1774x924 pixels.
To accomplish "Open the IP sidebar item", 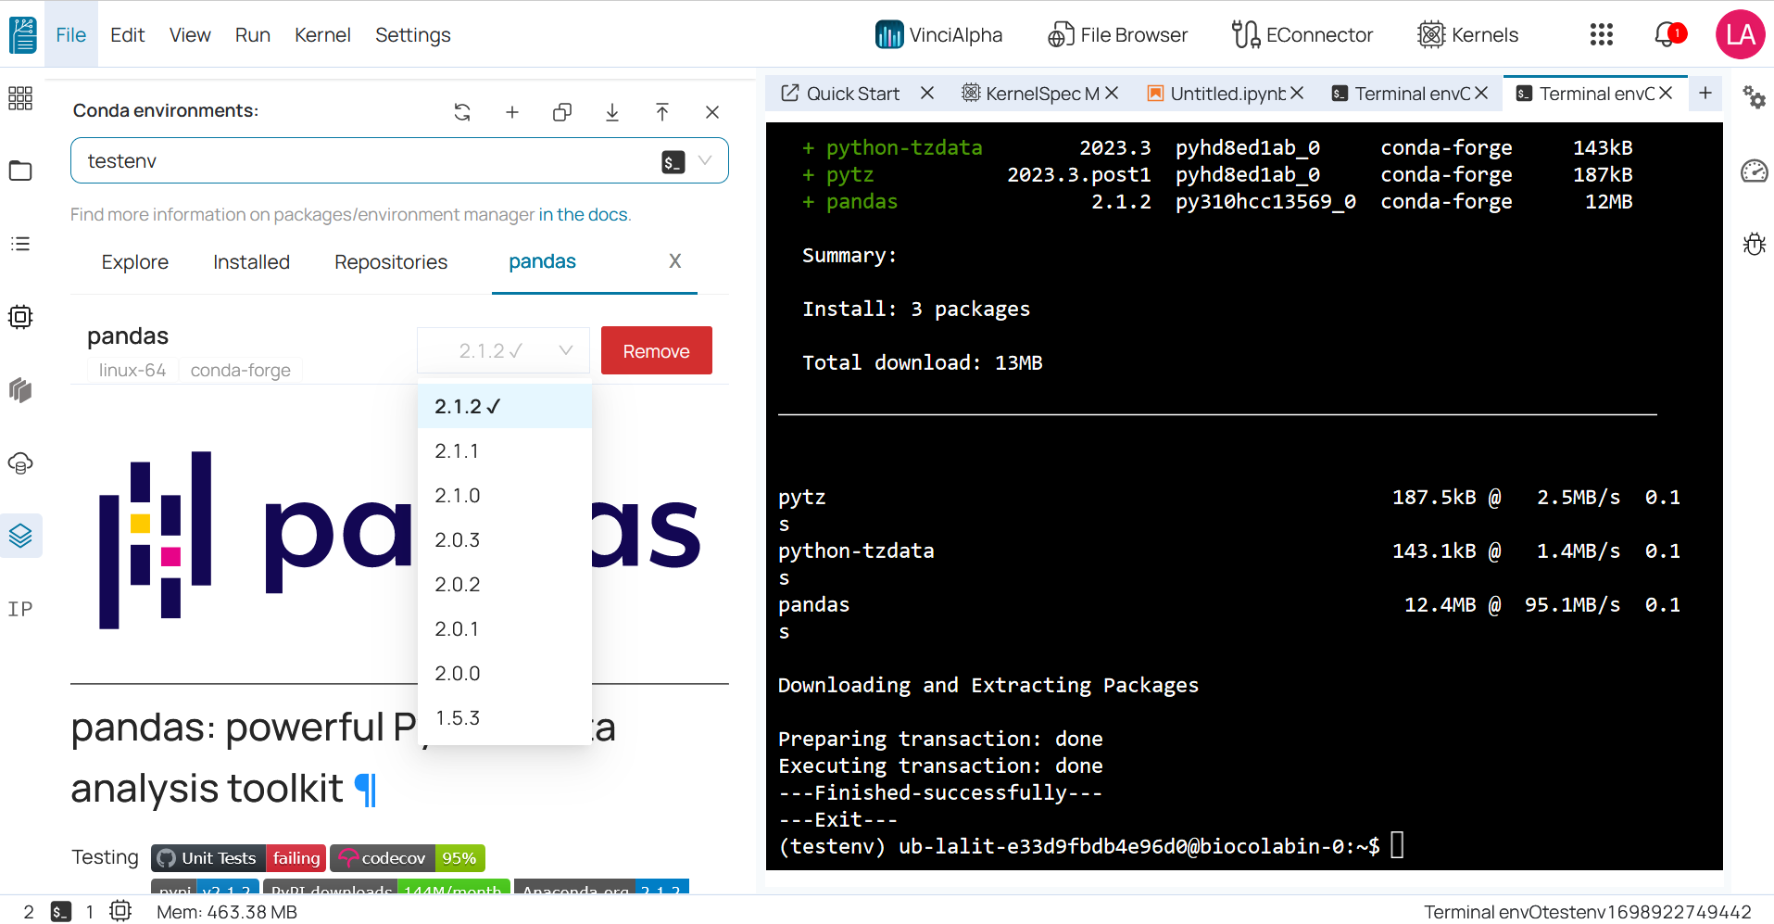I will [x=20, y=609].
